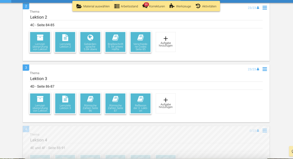Show the 0/23 students for Lektion 4
293x159 pixels.
(254, 131)
